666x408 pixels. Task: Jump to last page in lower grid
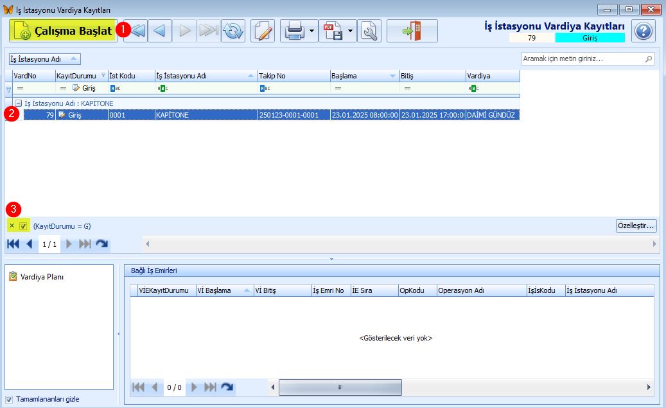click(x=210, y=387)
